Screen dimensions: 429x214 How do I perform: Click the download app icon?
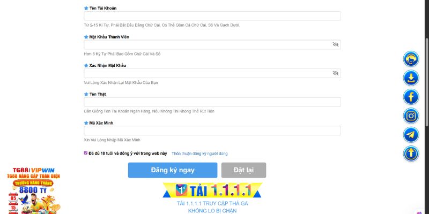pos(411,78)
